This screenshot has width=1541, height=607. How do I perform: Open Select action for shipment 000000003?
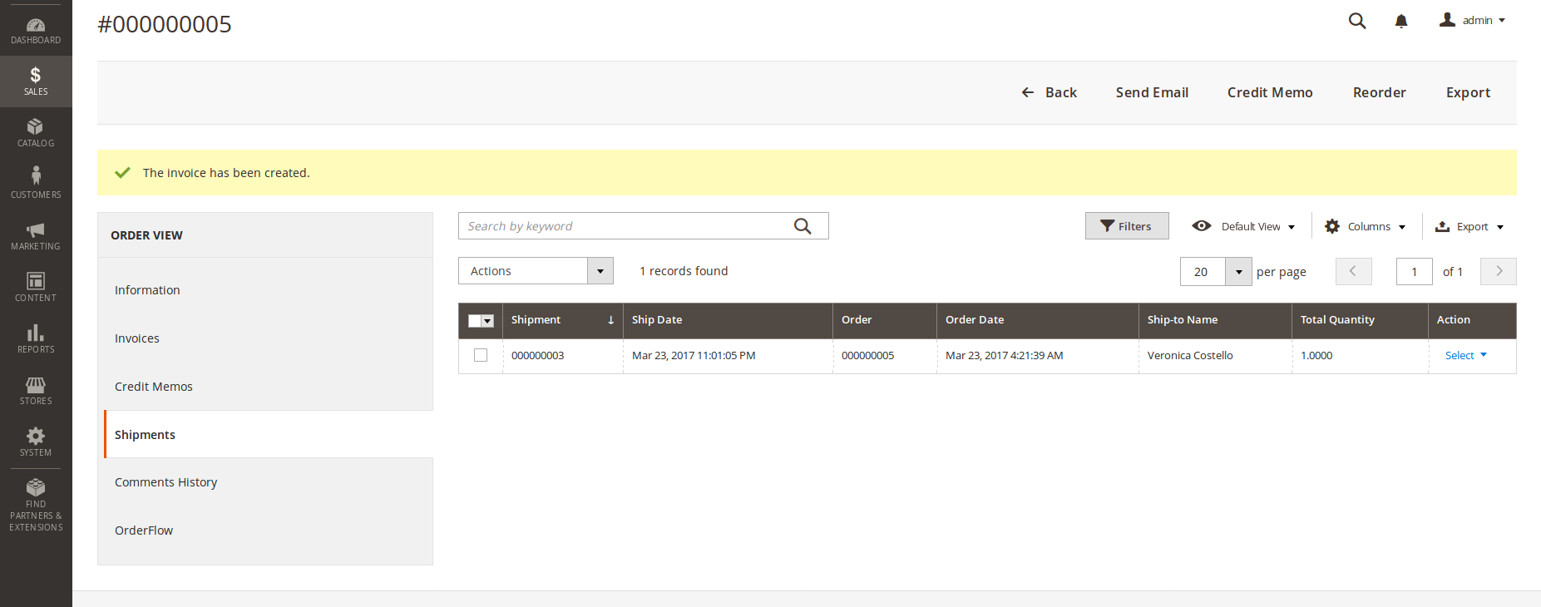[1465, 355]
